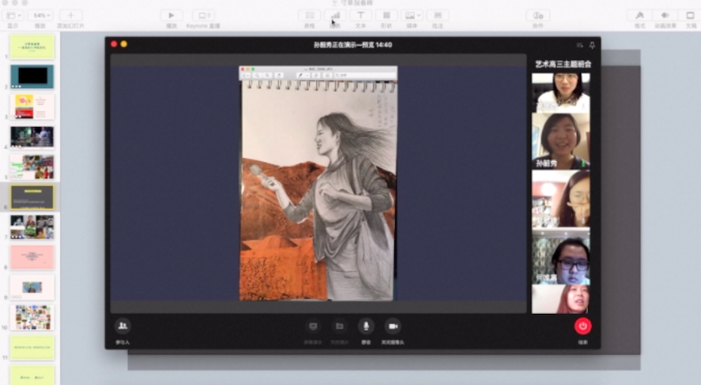Click the pin icon in the meeting title bar
Screen dimensions: 701x385
click(592, 45)
